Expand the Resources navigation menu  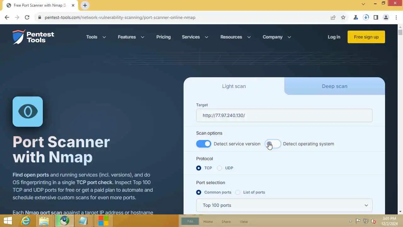click(x=236, y=37)
